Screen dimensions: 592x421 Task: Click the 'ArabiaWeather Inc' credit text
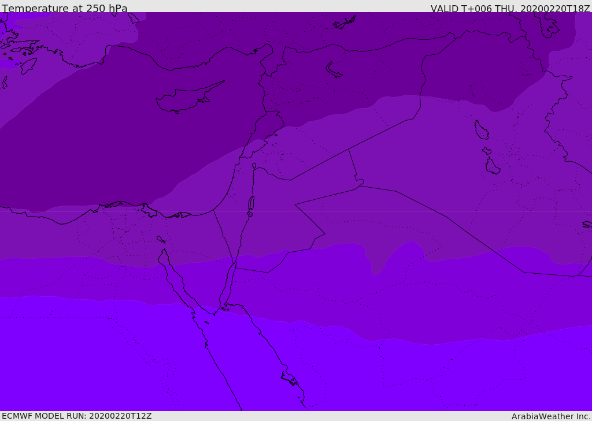click(551, 416)
